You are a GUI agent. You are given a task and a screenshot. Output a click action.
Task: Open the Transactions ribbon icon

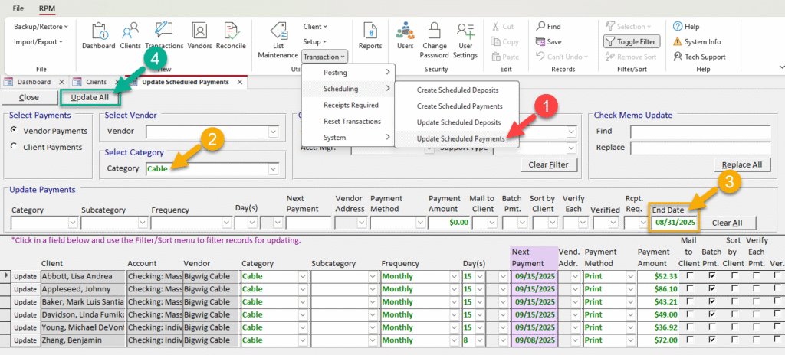(x=163, y=36)
